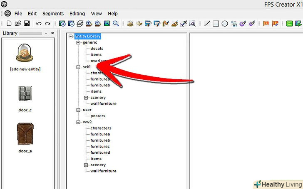This screenshot has width=303, height=189.
Task: Select decals under generic
Action: [x=97, y=49]
